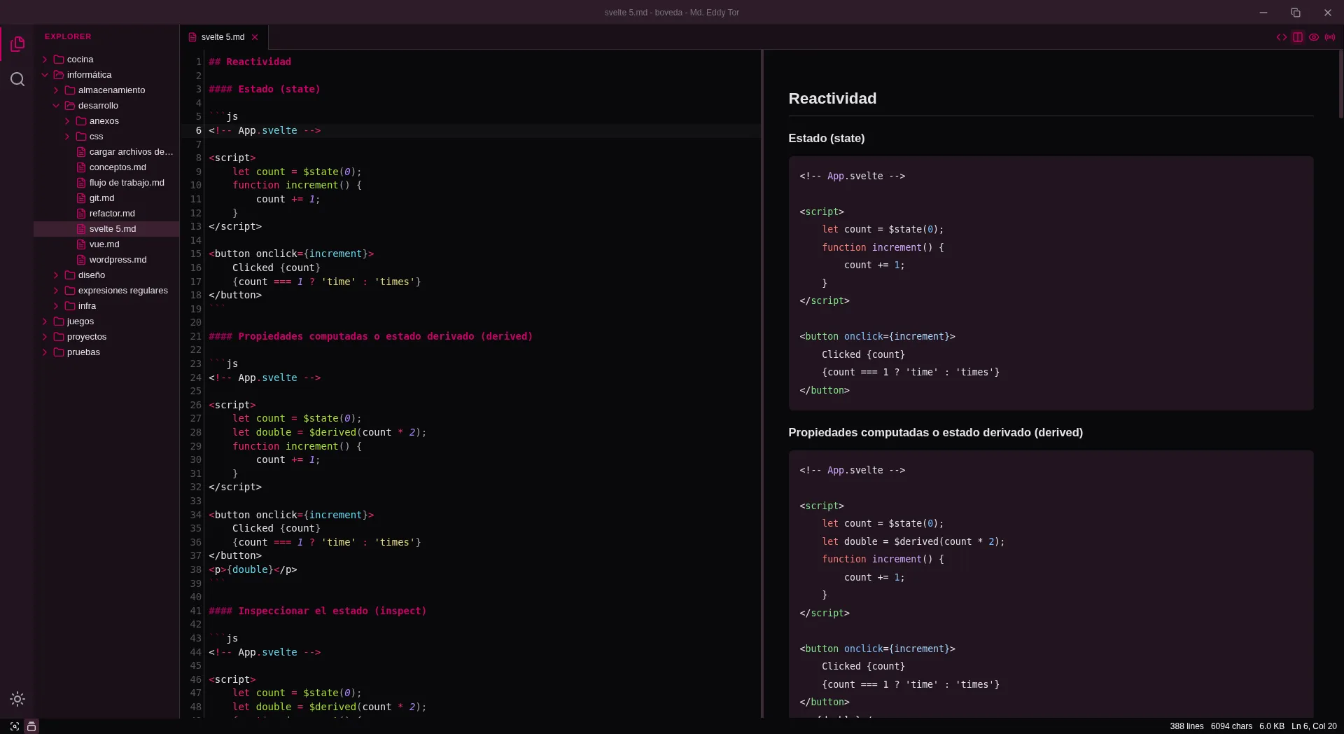
Task: Click the 388 lines status entry
Action: pyautogui.click(x=1186, y=726)
